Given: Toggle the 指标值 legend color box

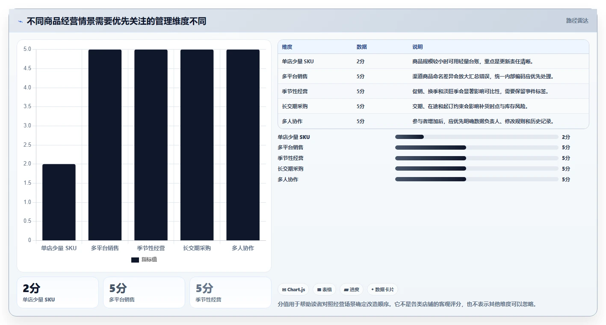Looking at the screenshot, I should (135, 260).
